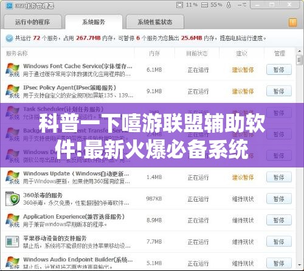This screenshot has width=304, height=271.
Task: Select the Windows Update service name
Action: pyautogui.click(x=76, y=174)
